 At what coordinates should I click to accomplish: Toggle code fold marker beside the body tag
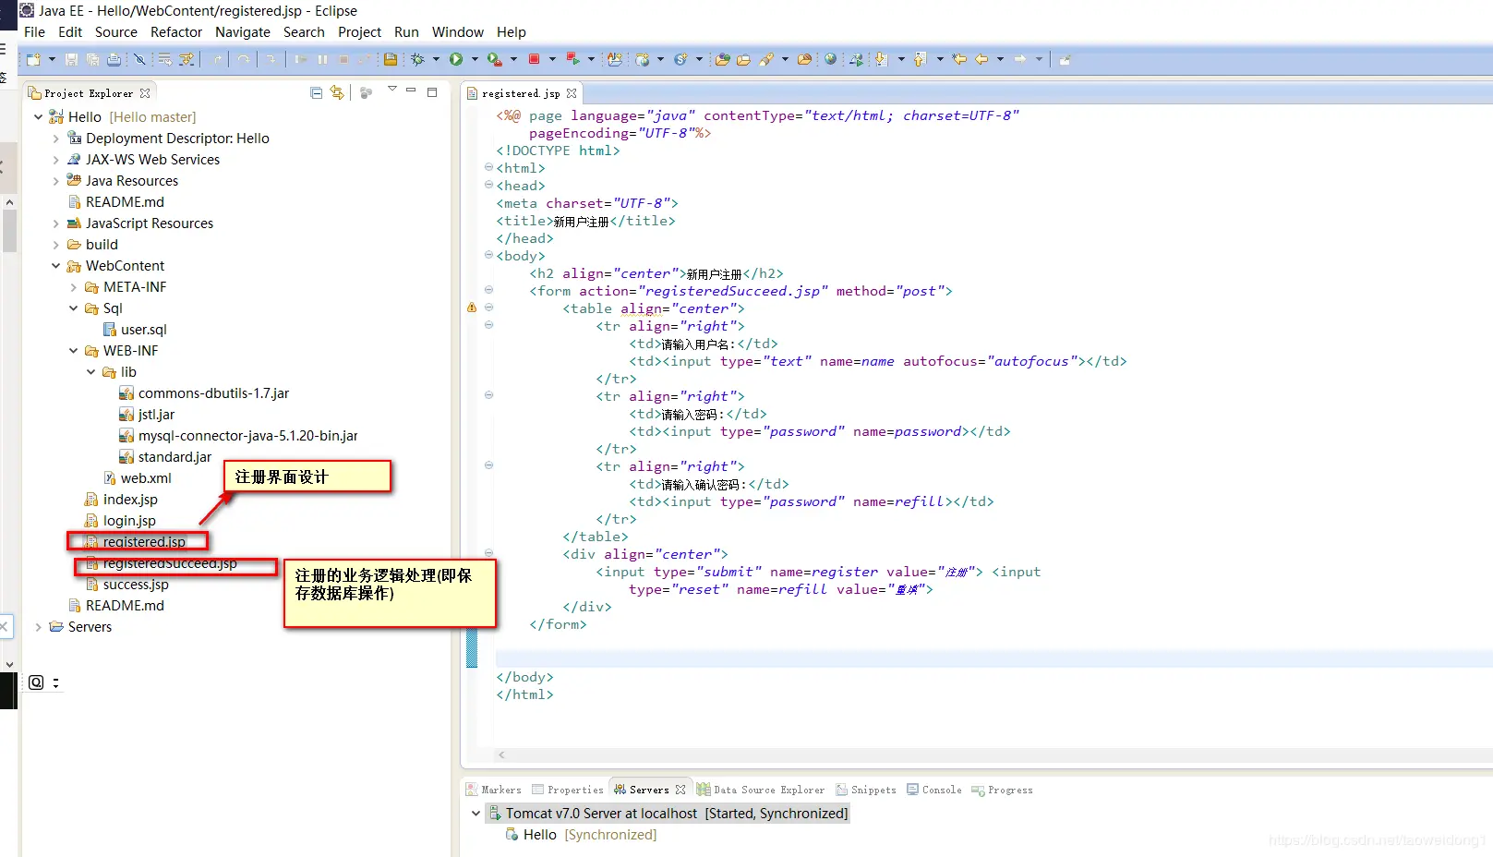[x=488, y=255]
